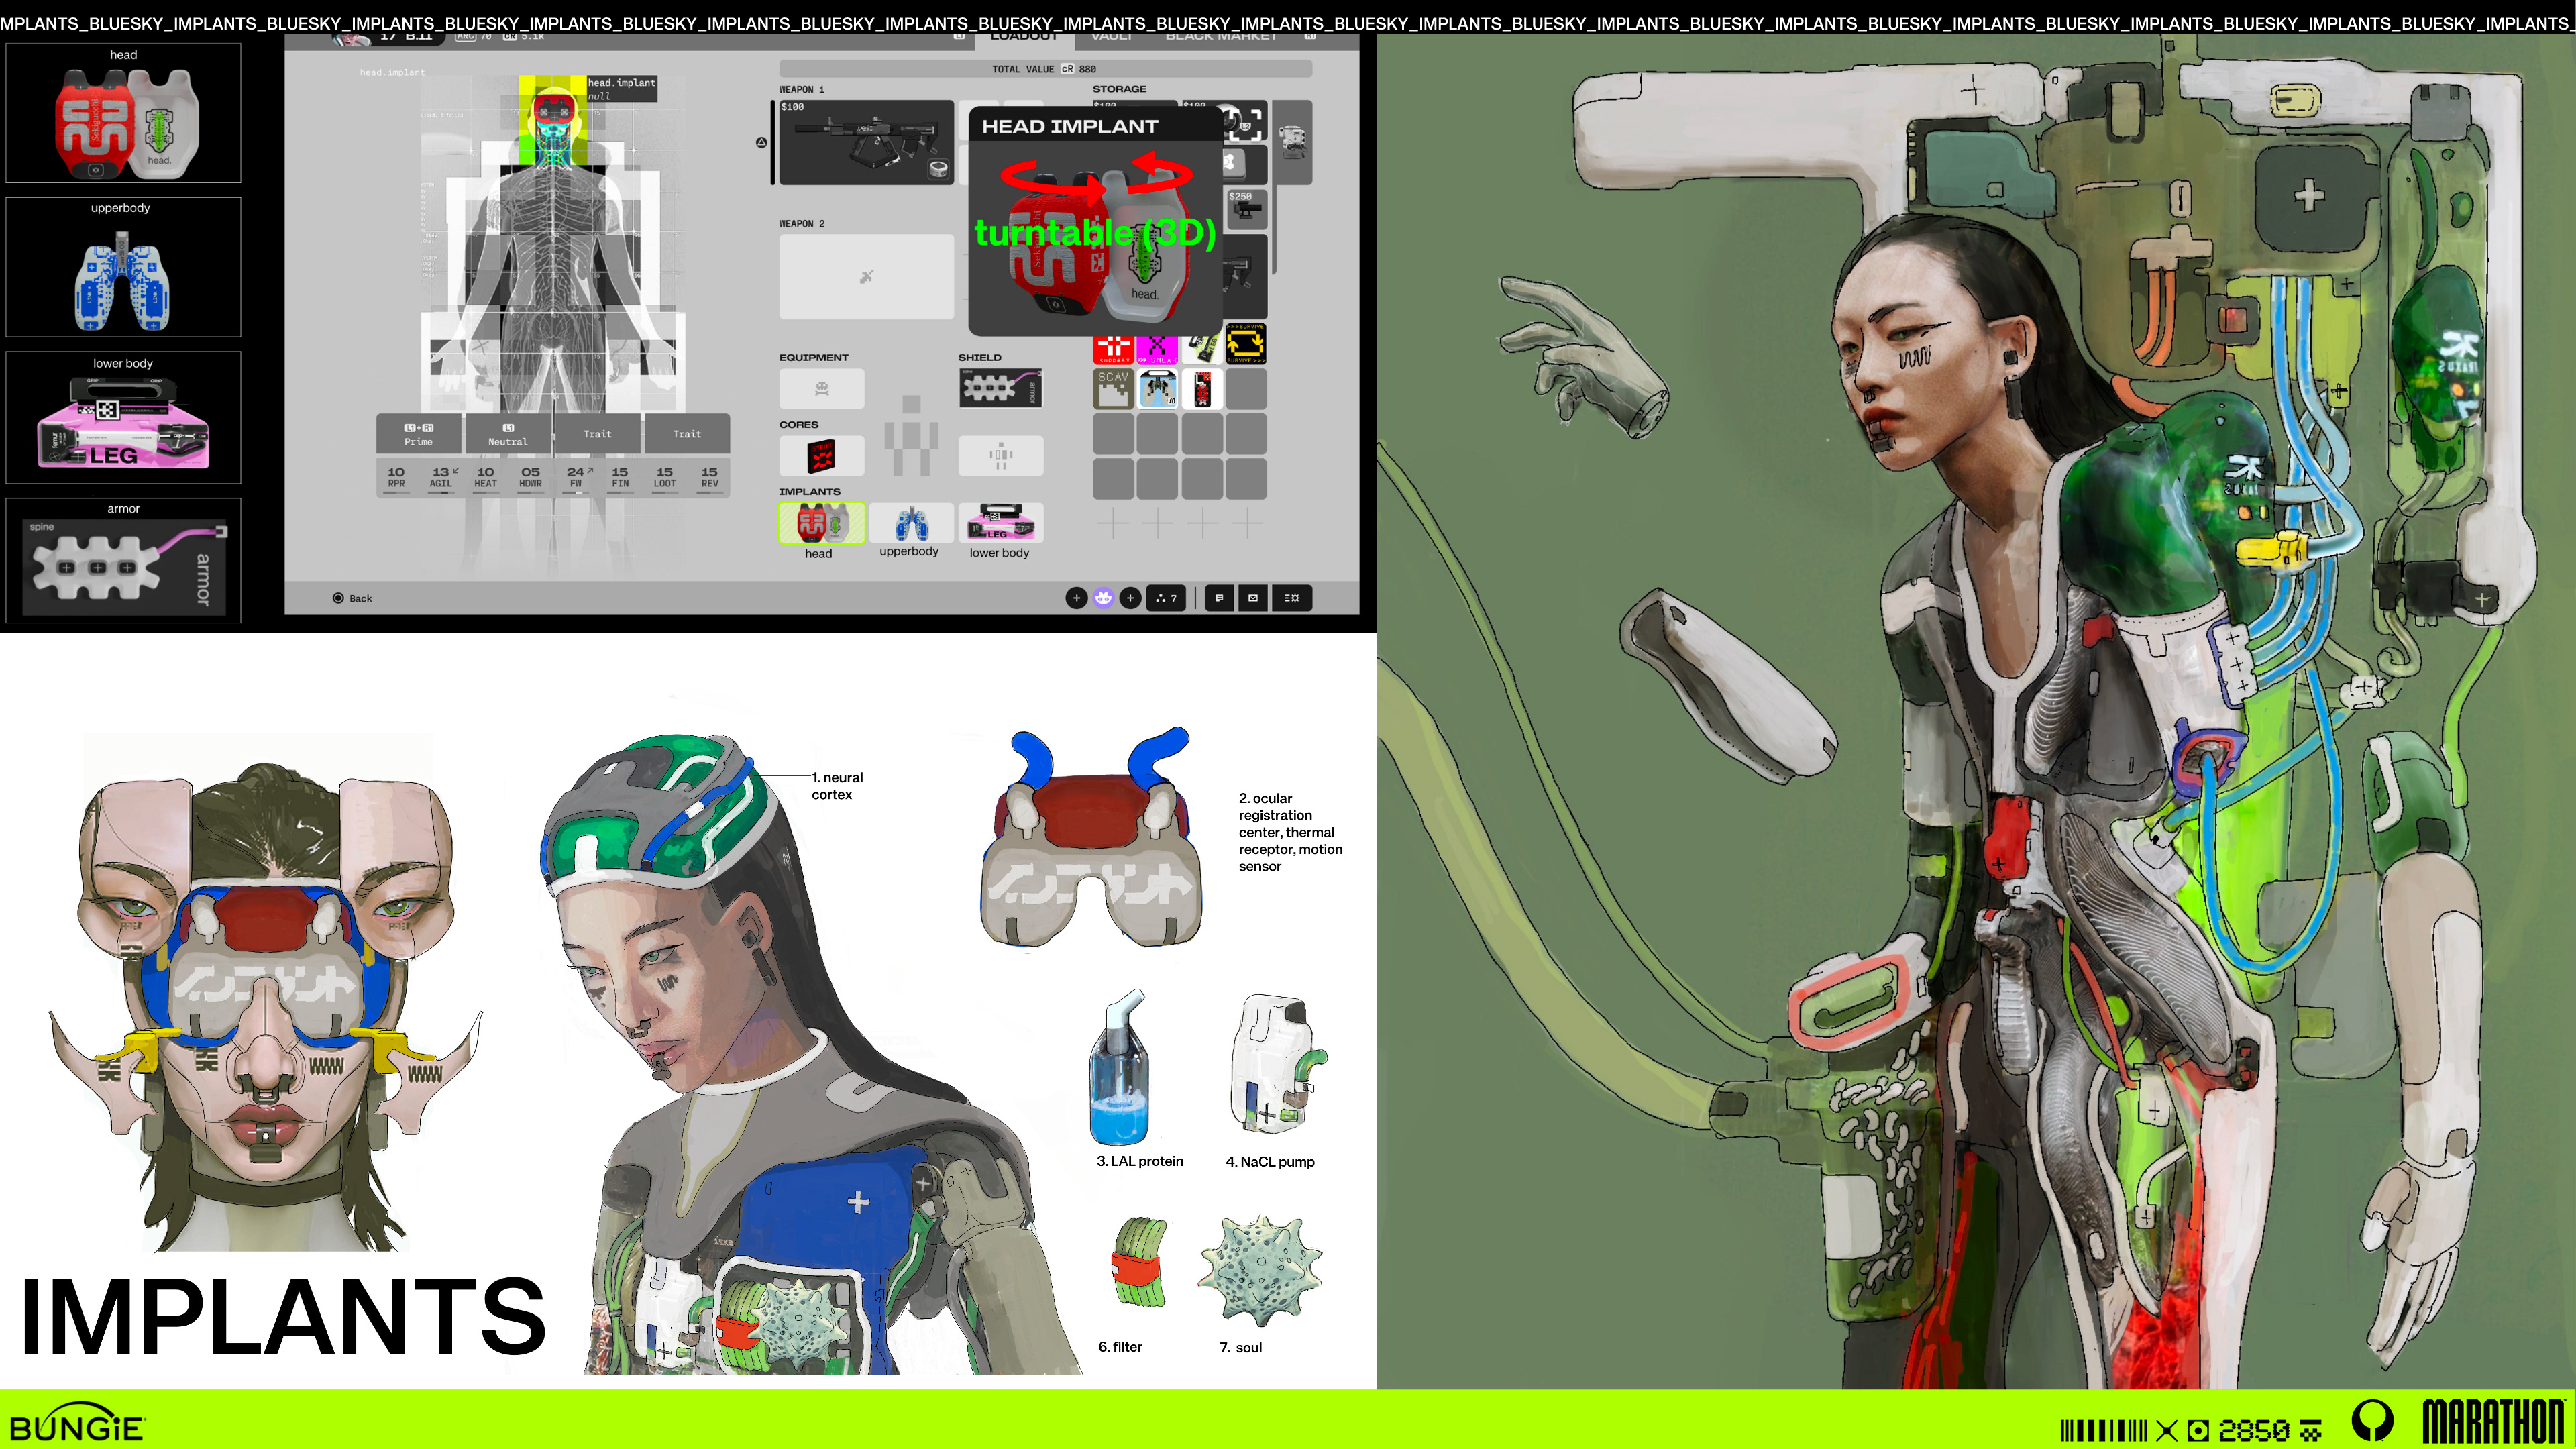
Task: Open the empty EQUIPMENT slot with skull icon
Action: pyautogui.click(x=822, y=388)
